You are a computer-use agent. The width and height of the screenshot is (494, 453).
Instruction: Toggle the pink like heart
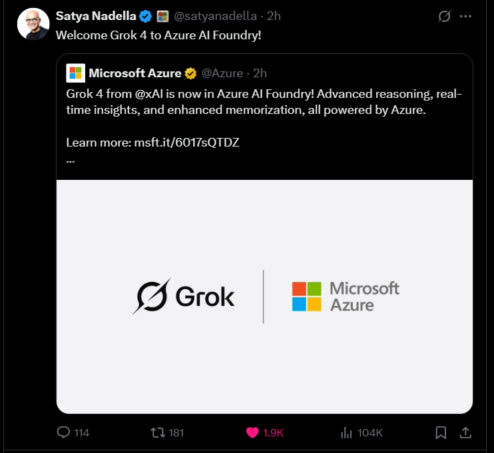(x=252, y=432)
